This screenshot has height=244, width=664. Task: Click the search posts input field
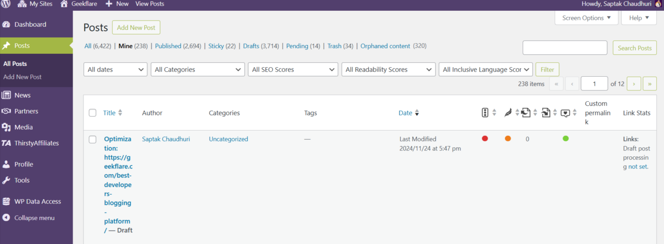coord(565,48)
